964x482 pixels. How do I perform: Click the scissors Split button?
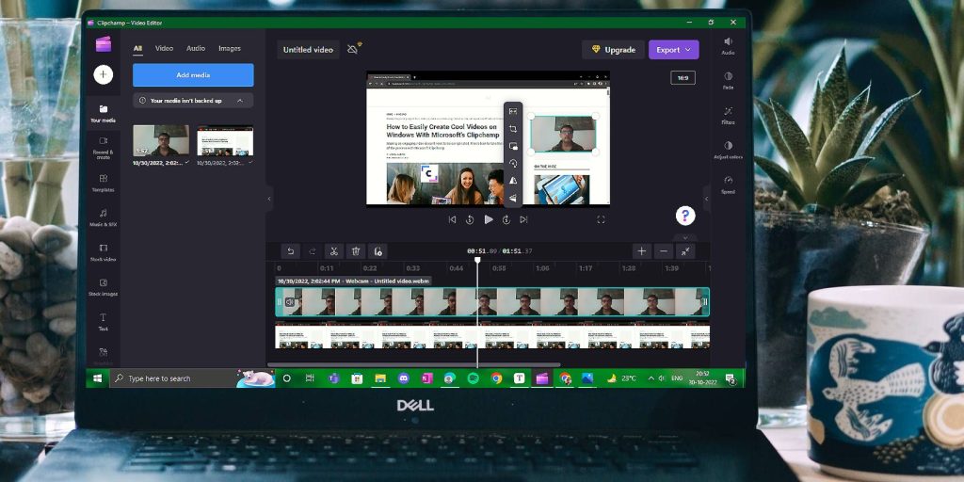(x=334, y=250)
